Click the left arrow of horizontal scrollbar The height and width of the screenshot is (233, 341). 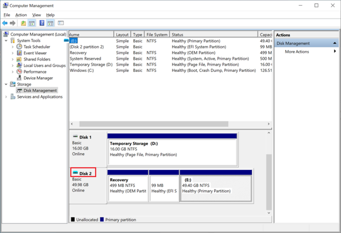coord(72,124)
